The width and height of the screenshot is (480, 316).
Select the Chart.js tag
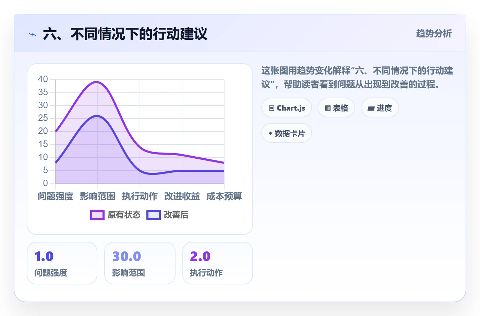click(x=287, y=108)
